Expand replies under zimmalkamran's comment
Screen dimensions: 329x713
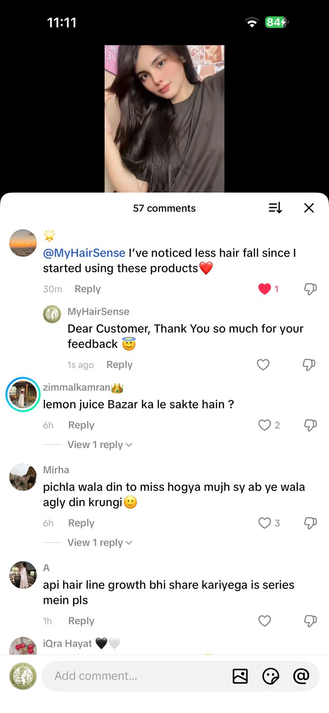pos(99,445)
